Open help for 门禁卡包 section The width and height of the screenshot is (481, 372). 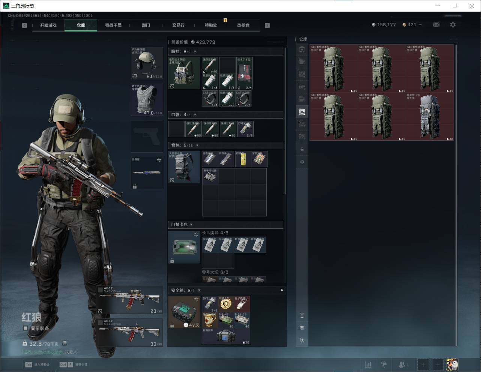[191, 225]
